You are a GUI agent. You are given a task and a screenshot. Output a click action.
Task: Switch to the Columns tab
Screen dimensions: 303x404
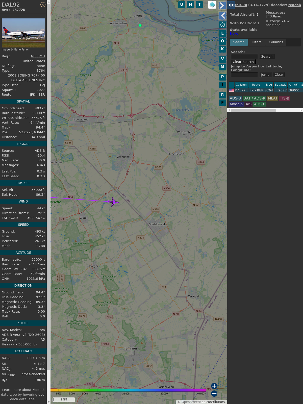pyautogui.click(x=276, y=42)
